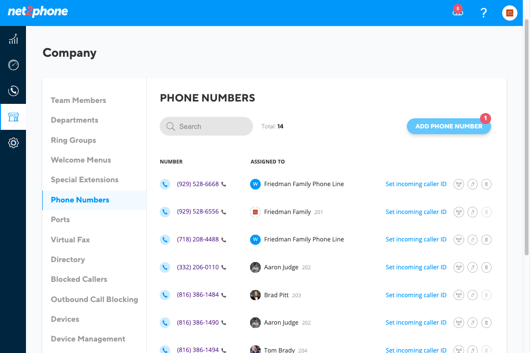Click the page vertical scrollbar

click(526, 137)
